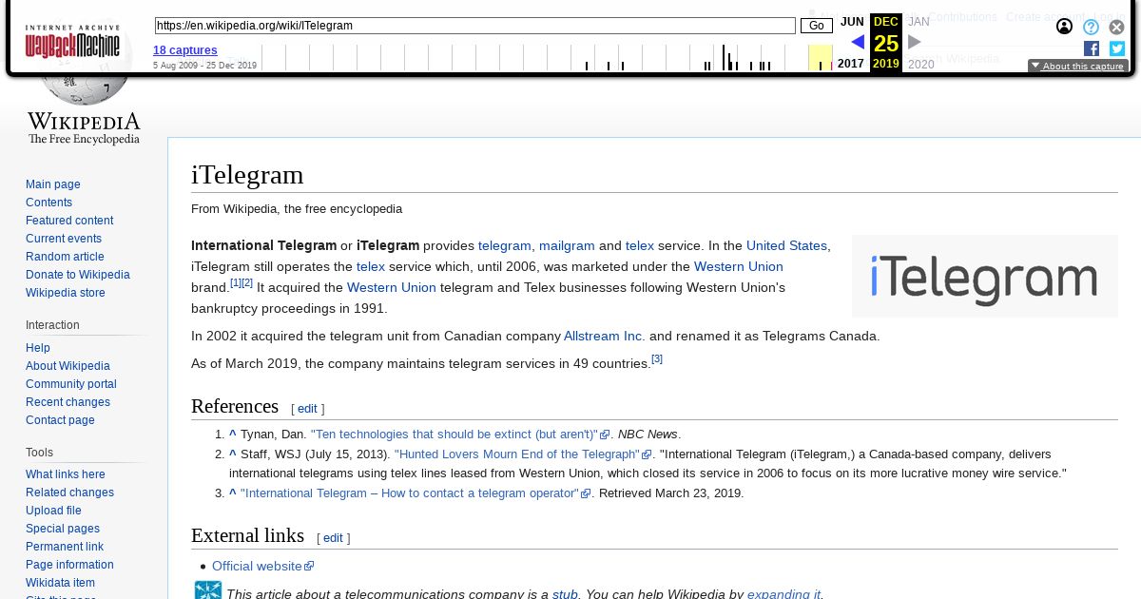Select 2019 highlighted year
Screen dimensions: 1141x599
[x=886, y=64]
